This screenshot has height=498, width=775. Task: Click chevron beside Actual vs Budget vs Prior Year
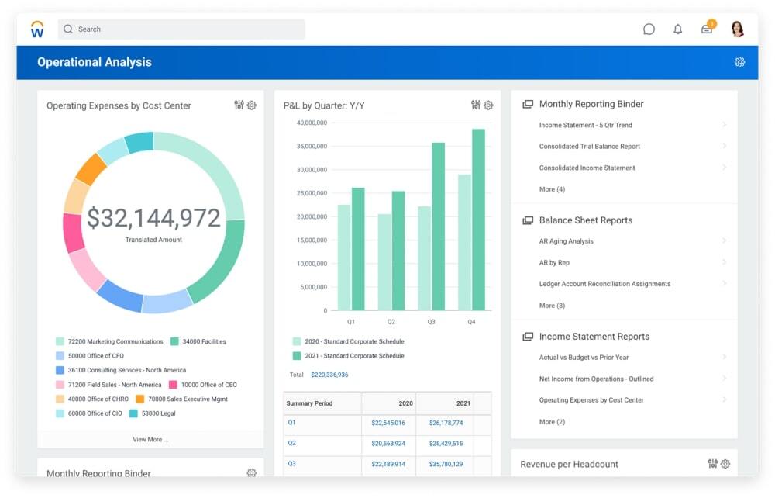(x=724, y=357)
